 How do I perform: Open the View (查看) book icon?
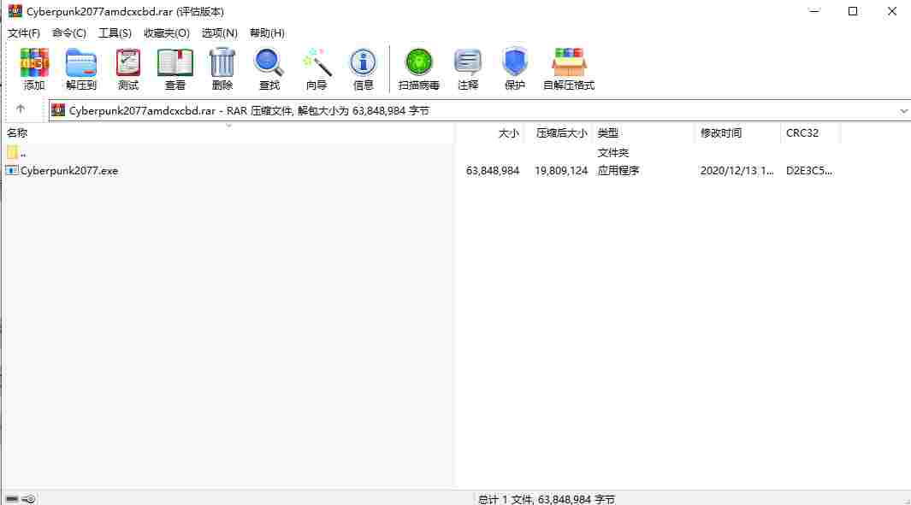175,62
